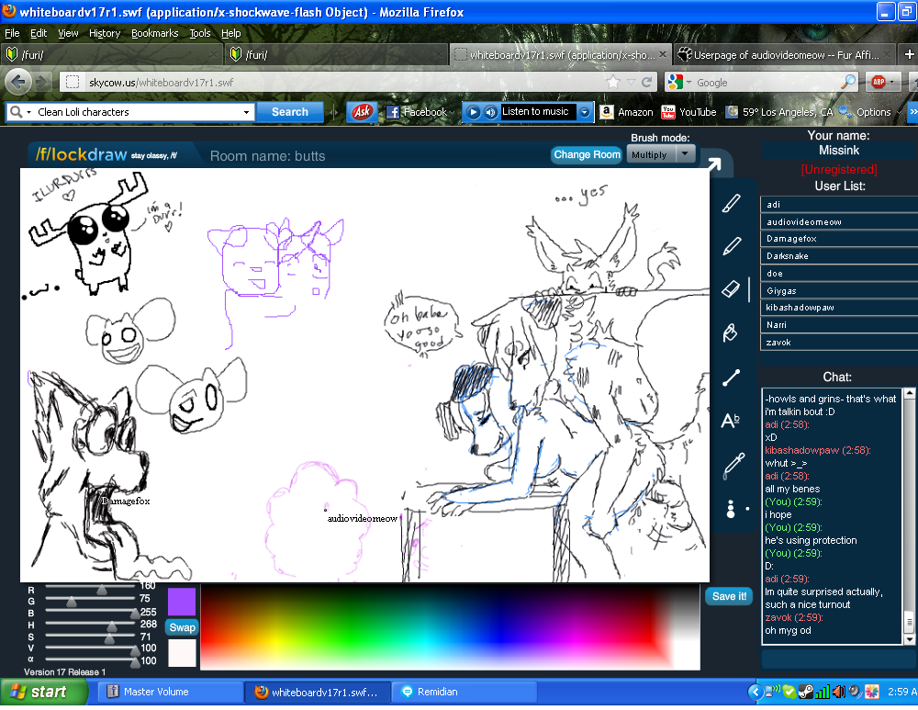
Task: Open the Edit menu
Action: pos(39,33)
